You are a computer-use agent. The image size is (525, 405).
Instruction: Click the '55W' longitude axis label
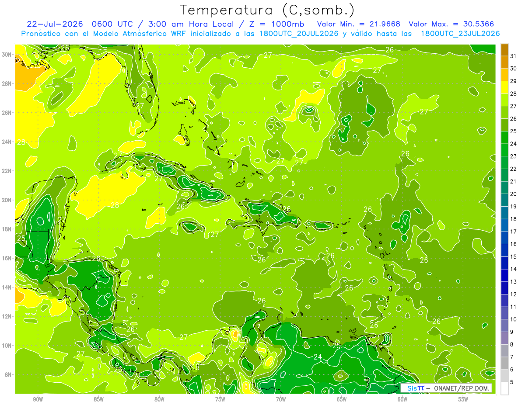(x=463, y=399)
